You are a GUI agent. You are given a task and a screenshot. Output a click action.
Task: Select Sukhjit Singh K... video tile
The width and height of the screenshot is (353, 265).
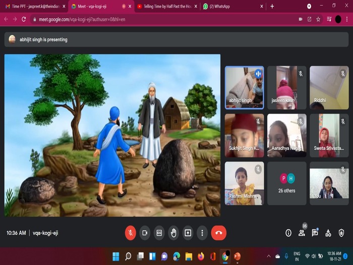coord(244,135)
